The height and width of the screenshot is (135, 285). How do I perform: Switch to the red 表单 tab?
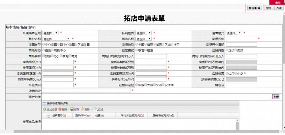(277, 2)
